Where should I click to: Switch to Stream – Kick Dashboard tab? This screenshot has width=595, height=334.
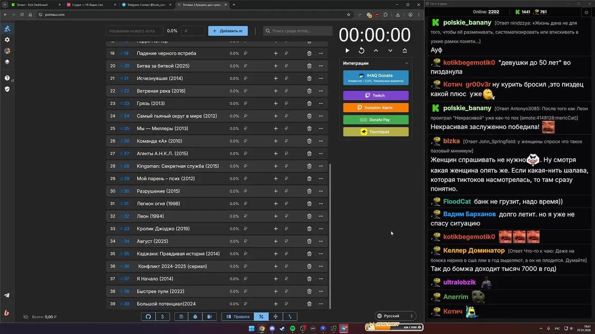(36, 5)
